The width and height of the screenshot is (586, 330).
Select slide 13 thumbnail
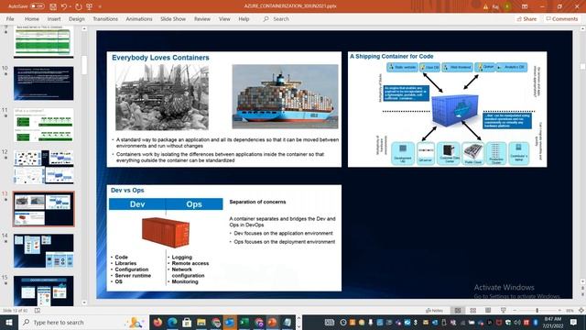(43, 209)
